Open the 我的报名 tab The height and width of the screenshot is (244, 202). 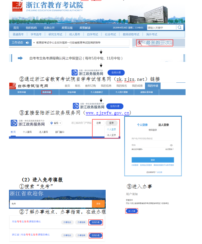coord(122,86)
